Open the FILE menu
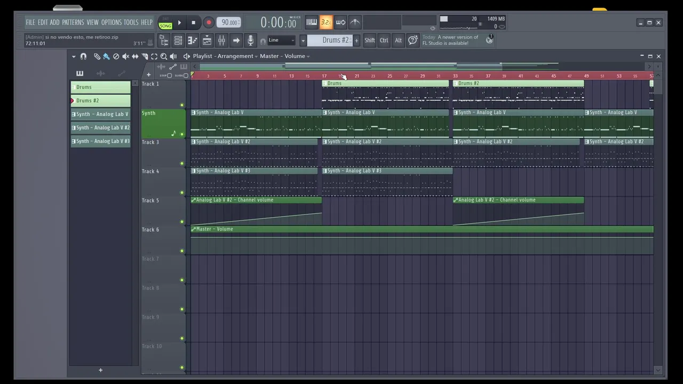The height and width of the screenshot is (384, 683). (x=30, y=22)
